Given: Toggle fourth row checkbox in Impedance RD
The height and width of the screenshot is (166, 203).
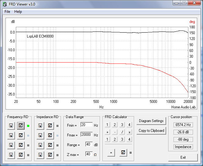Looking at the screenshot, I should click(x=50, y=155).
